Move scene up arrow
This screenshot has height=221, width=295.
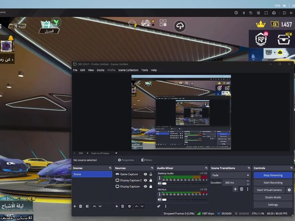(x=94, y=206)
